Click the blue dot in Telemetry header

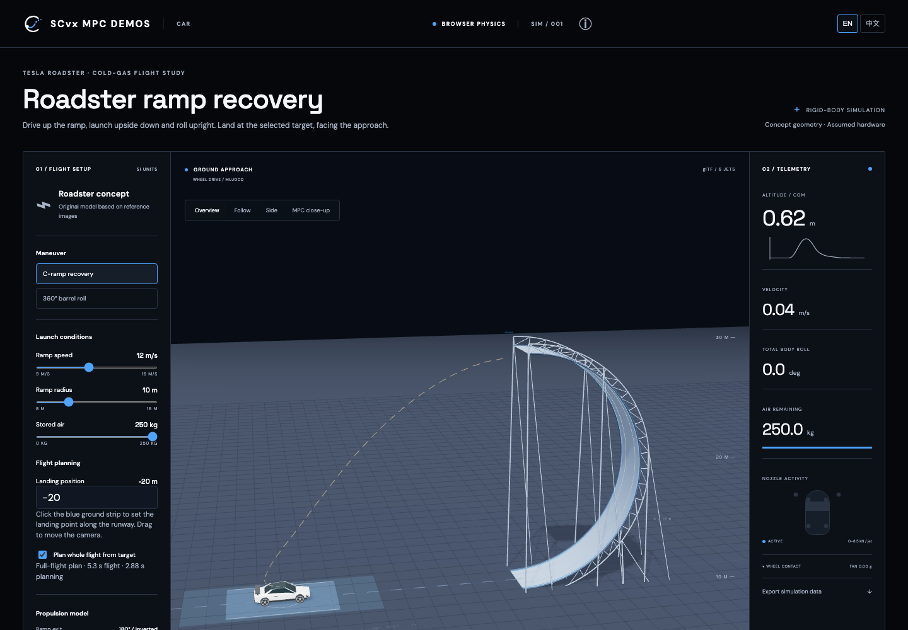pos(870,169)
